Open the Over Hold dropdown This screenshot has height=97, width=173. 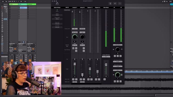click(57, 27)
